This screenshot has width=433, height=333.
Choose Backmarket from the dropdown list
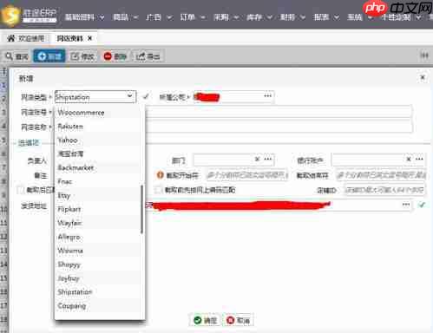[x=98, y=167]
